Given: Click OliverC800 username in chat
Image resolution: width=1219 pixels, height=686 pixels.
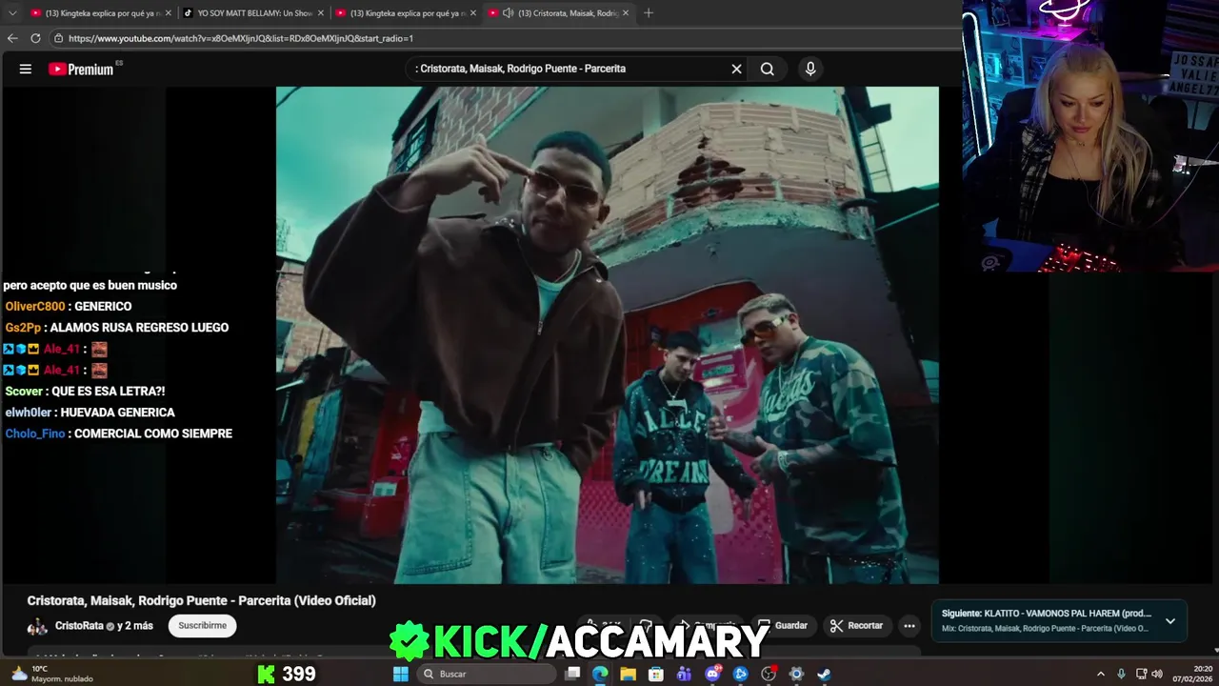Looking at the screenshot, I should [x=35, y=307].
